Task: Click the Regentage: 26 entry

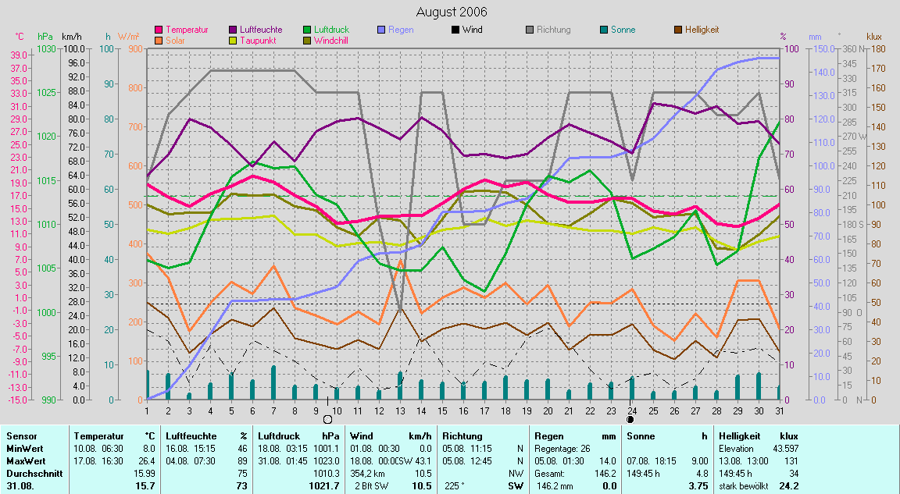Action: pos(561,449)
